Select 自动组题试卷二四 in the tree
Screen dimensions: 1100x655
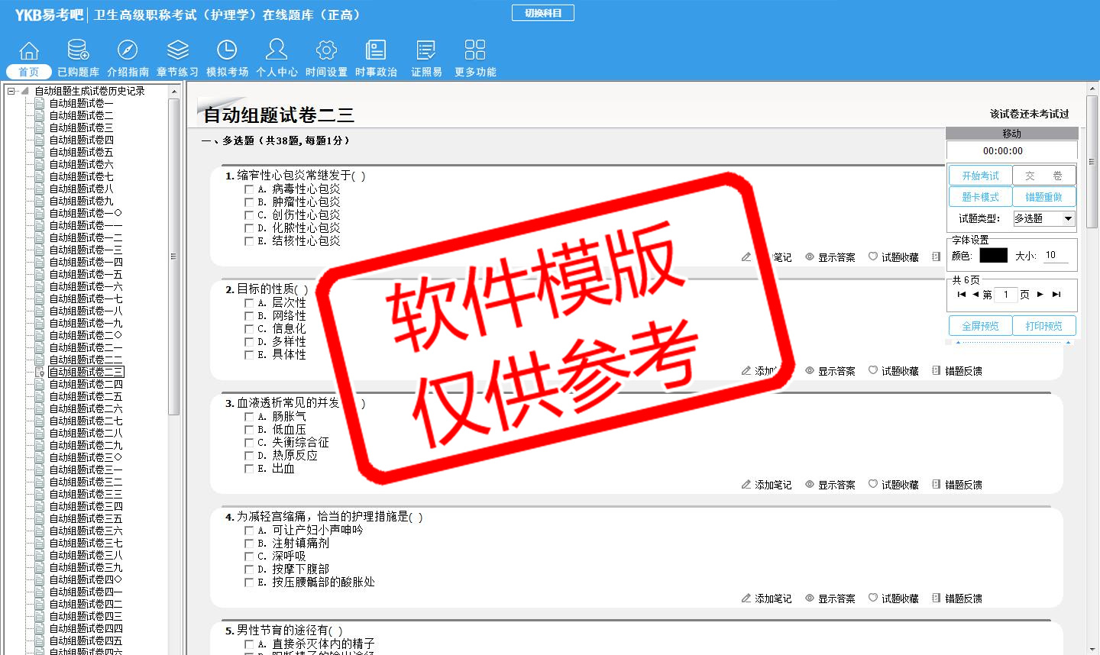[86, 384]
